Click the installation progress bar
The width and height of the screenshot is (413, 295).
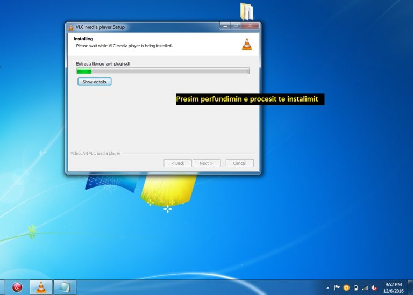coord(163,71)
